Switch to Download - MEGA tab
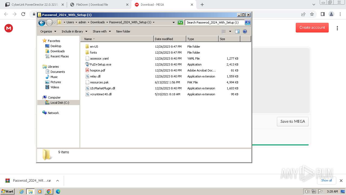Viewport: 346px width, 195px height. pyautogui.click(x=164, y=5)
